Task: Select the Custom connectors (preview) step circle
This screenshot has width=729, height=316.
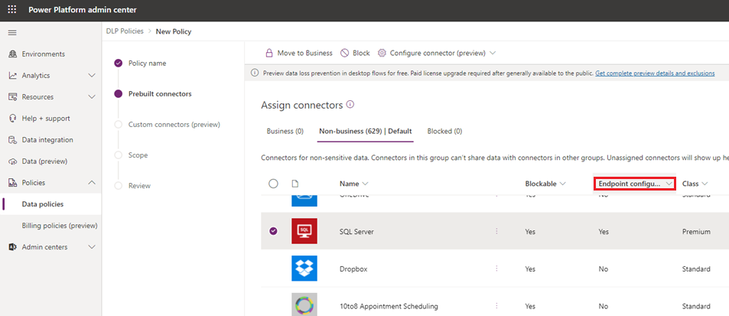Action: (119, 125)
